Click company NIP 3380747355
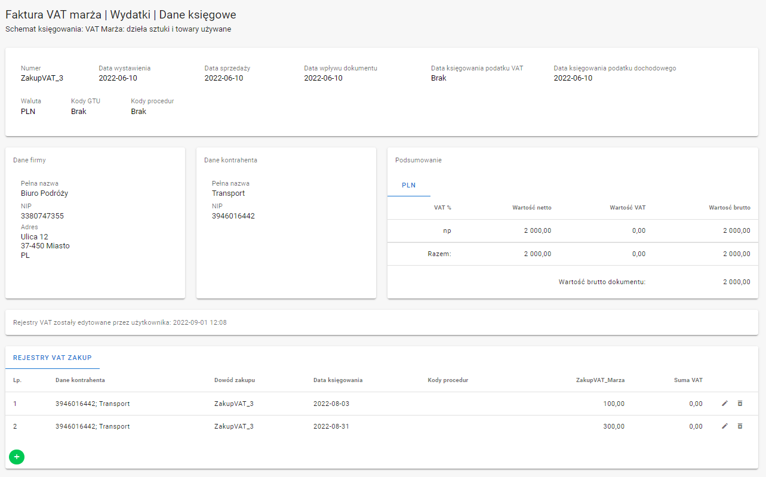766x477 pixels. (42, 216)
